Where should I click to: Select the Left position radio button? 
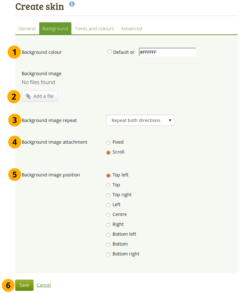[x=108, y=205]
